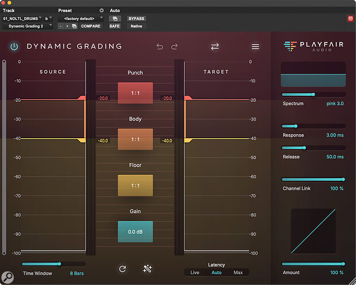Toggle the BYPASS button
356x285 pixels.
[136, 18]
